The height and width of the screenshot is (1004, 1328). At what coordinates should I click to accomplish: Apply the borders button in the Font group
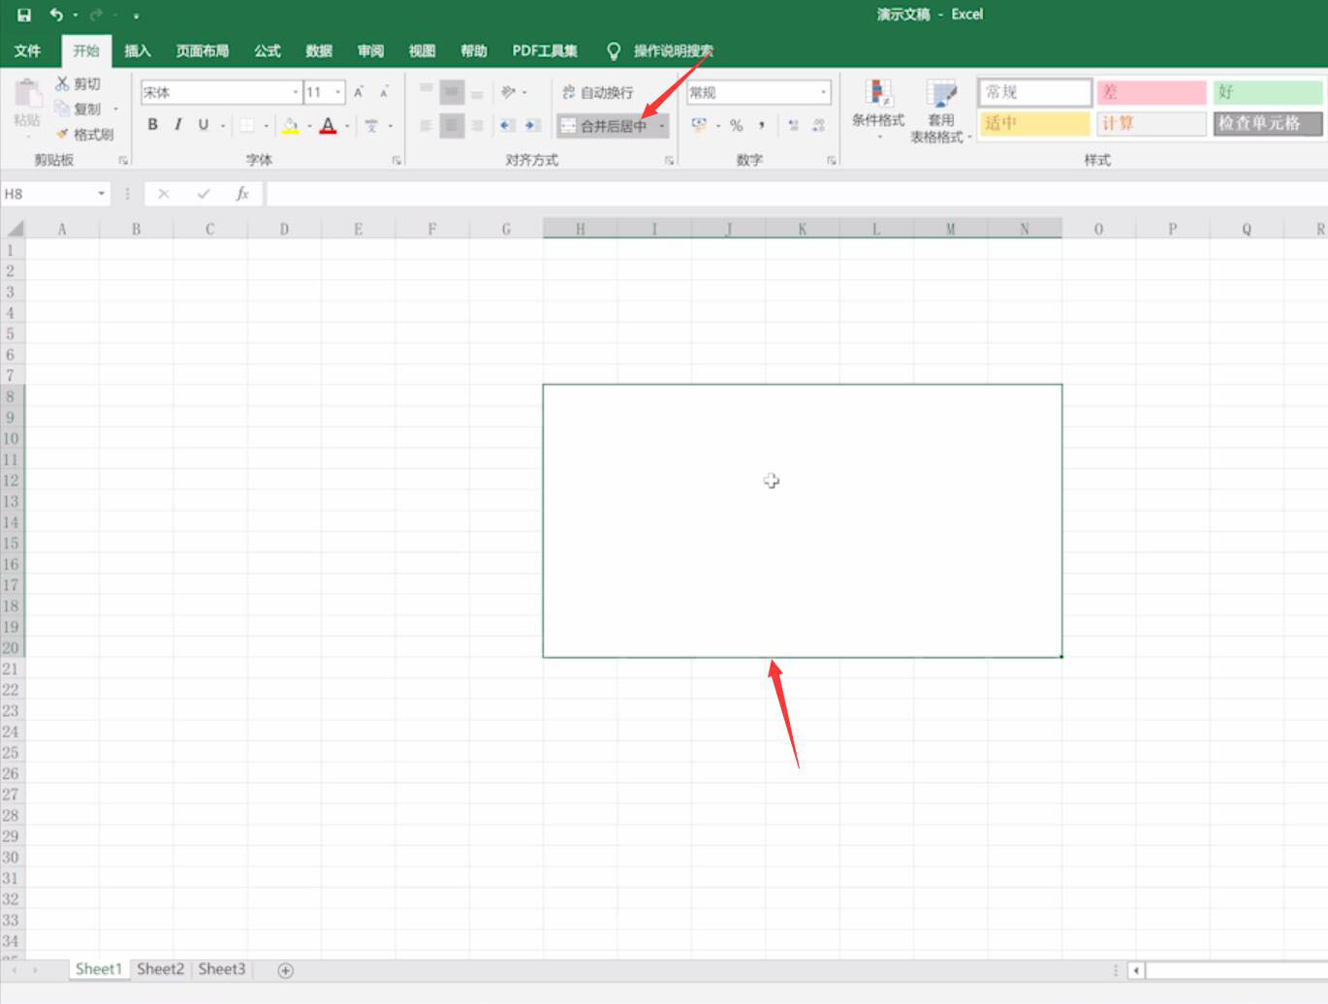(x=247, y=125)
